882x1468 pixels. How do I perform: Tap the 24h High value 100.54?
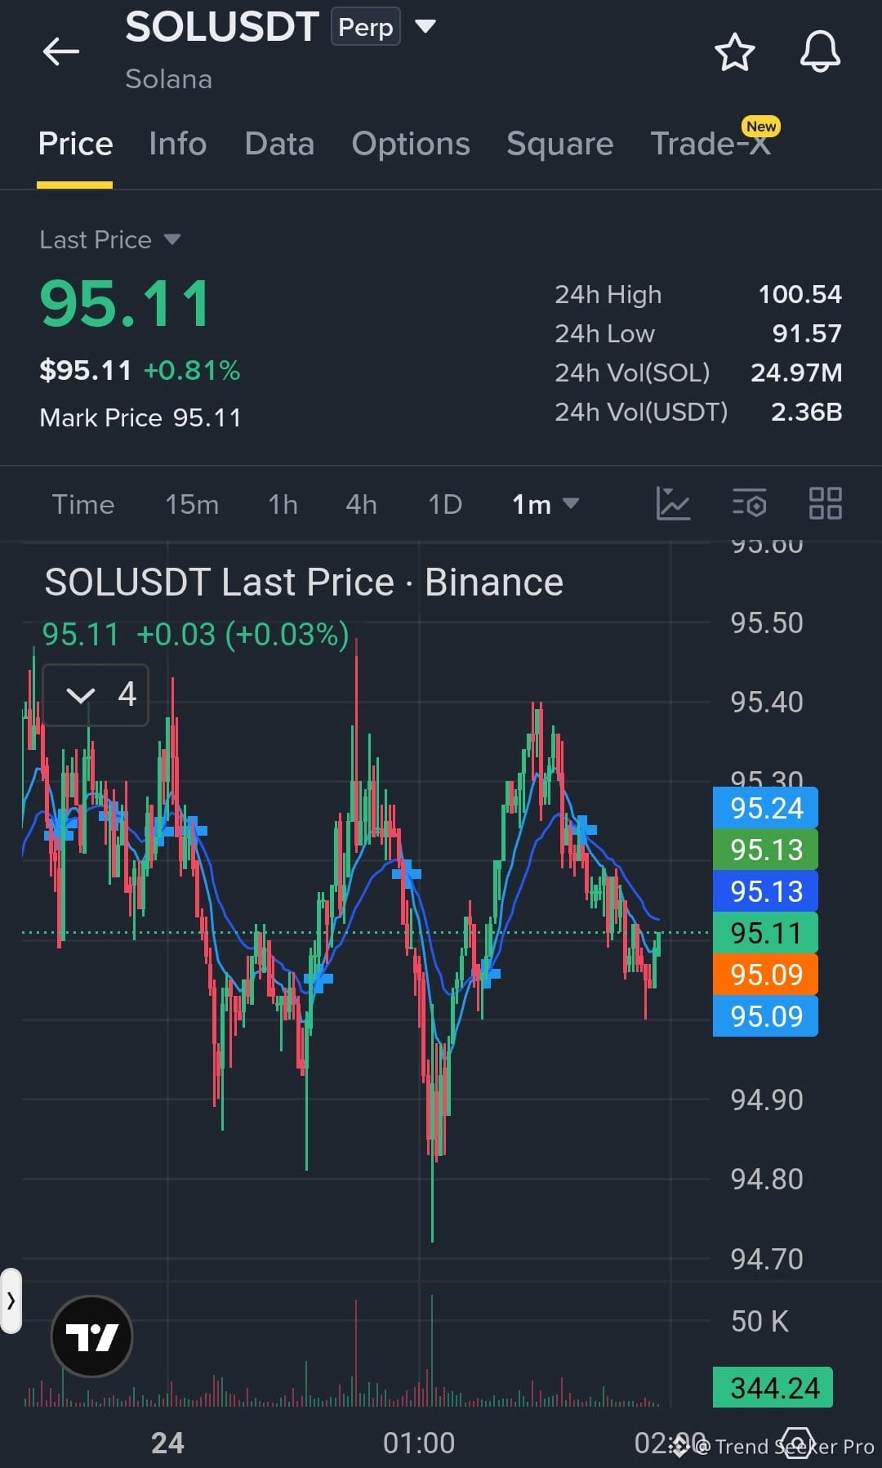click(800, 294)
